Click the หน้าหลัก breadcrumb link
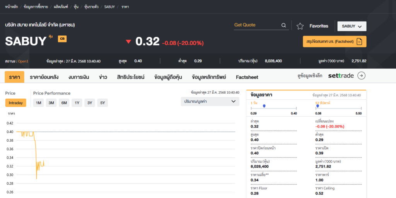The height and width of the screenshot is (198, 396). tap(12, 7)
